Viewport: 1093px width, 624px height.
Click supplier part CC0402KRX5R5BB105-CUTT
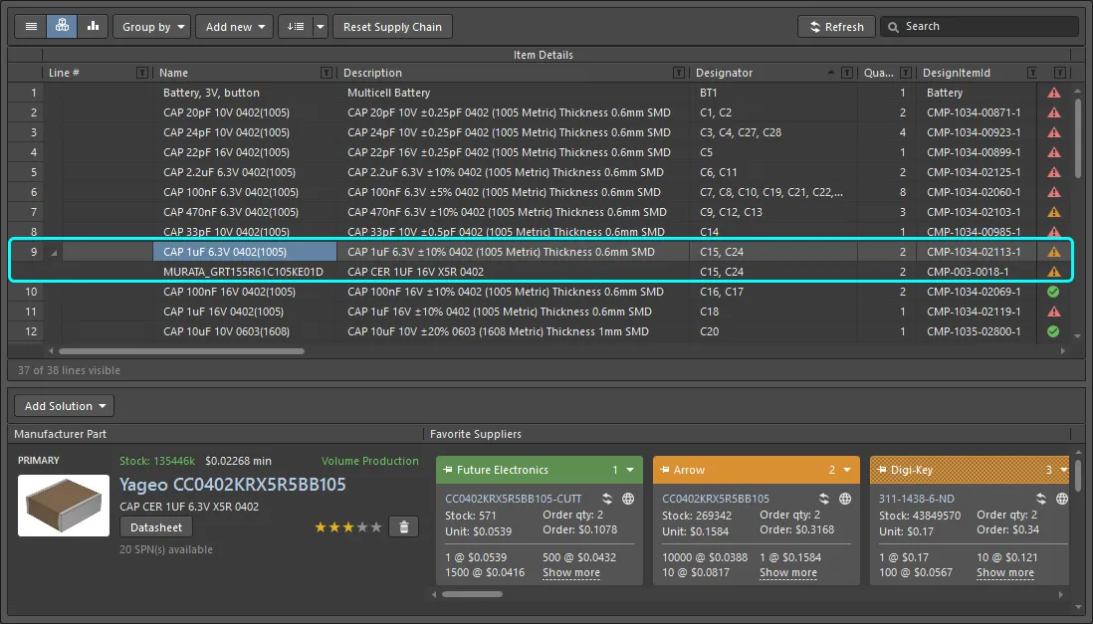(513, 499)
